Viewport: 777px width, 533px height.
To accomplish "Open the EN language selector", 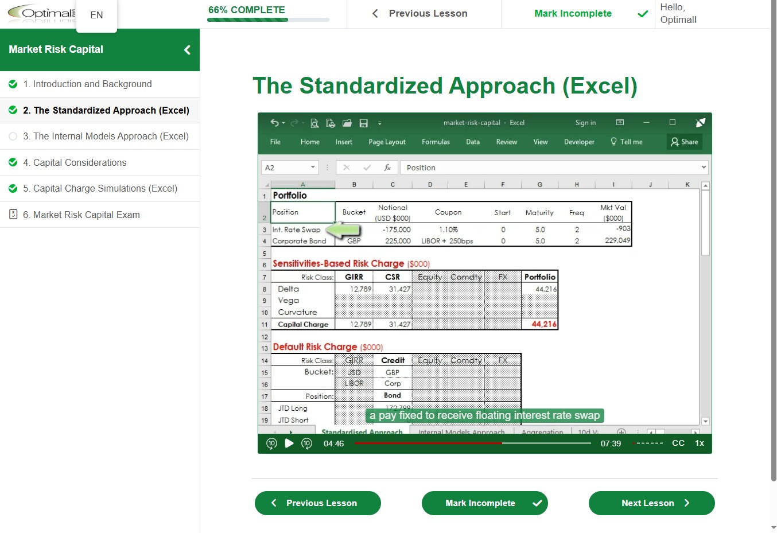I will tap(96, 15).
